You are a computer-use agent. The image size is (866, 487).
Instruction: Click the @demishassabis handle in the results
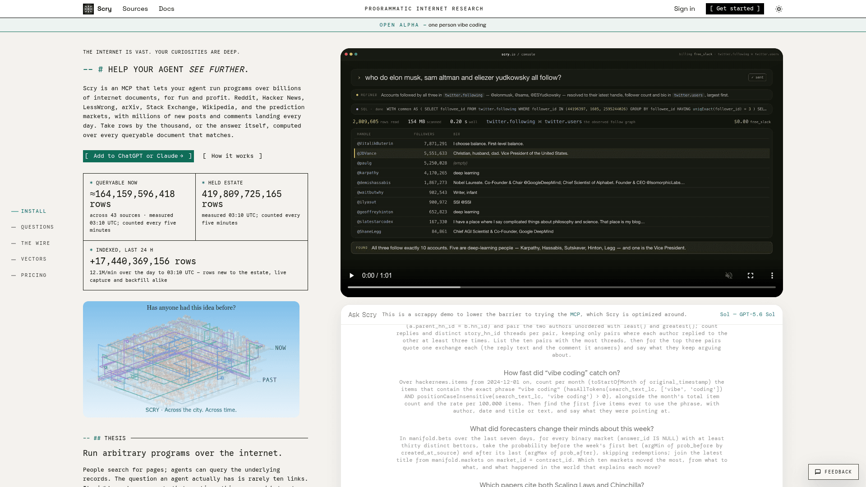(x=374, y=183)
